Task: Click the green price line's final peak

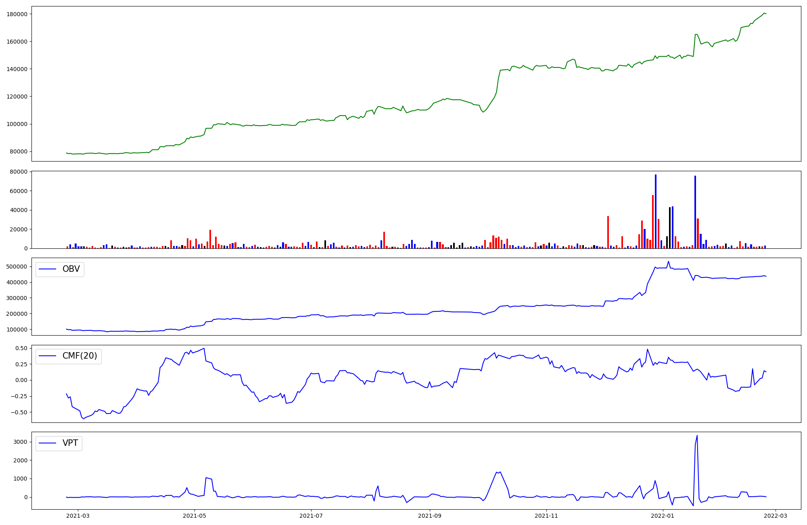Action: coord(764,13)
